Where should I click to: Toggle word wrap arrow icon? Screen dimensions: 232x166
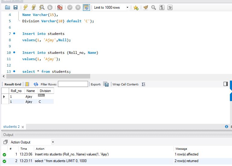[170, 8]
